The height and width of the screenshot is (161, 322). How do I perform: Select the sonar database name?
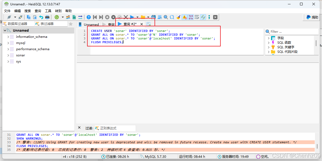tap(20, 55)
